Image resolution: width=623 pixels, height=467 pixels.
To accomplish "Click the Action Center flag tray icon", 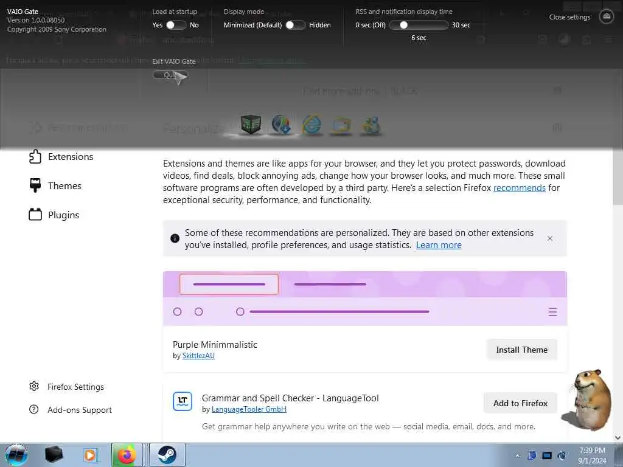I will 532,455.
